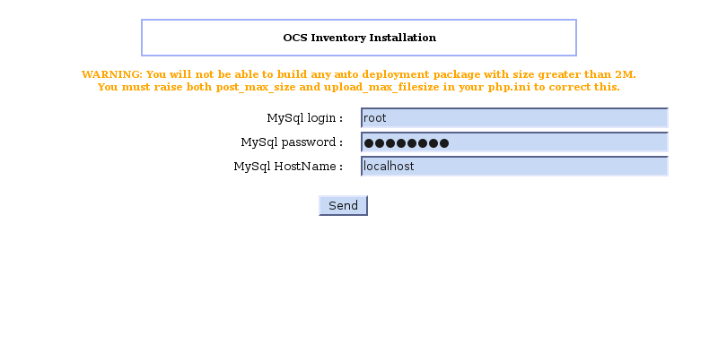Click "upload_max_filesize" in the warning message
The image size is (718, 361).
point(375,87)
